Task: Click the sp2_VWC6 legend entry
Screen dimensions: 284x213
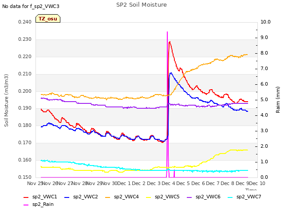Action: point(204,197)
